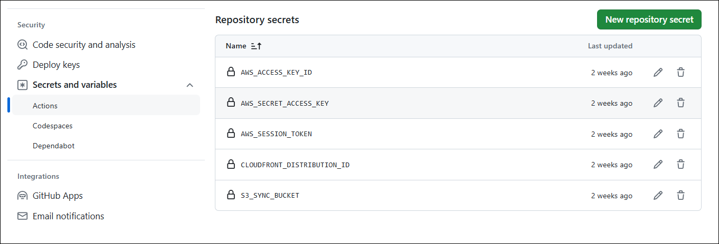The image size is (719, 244).
Task: Open Code security and analysis settings
Action: 84,45
